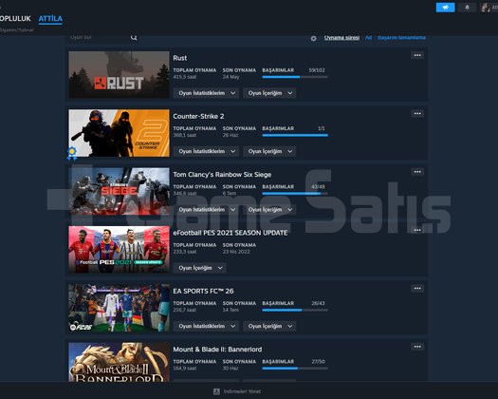
Task: Click 'İndirmeleri Yönet' at the bottom
Action: click(x=242, y=391)
